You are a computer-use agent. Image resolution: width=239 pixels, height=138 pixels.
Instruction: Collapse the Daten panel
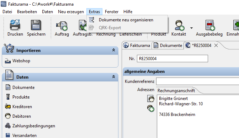(113, 77)
